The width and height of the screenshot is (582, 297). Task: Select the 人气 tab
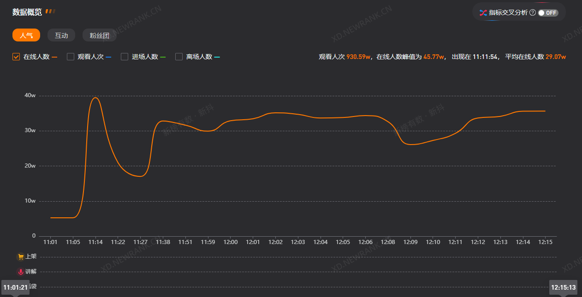click(26, 35)
